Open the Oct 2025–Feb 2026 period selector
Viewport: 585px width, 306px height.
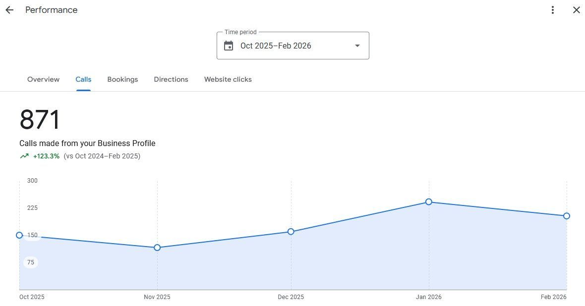point(292,46)
